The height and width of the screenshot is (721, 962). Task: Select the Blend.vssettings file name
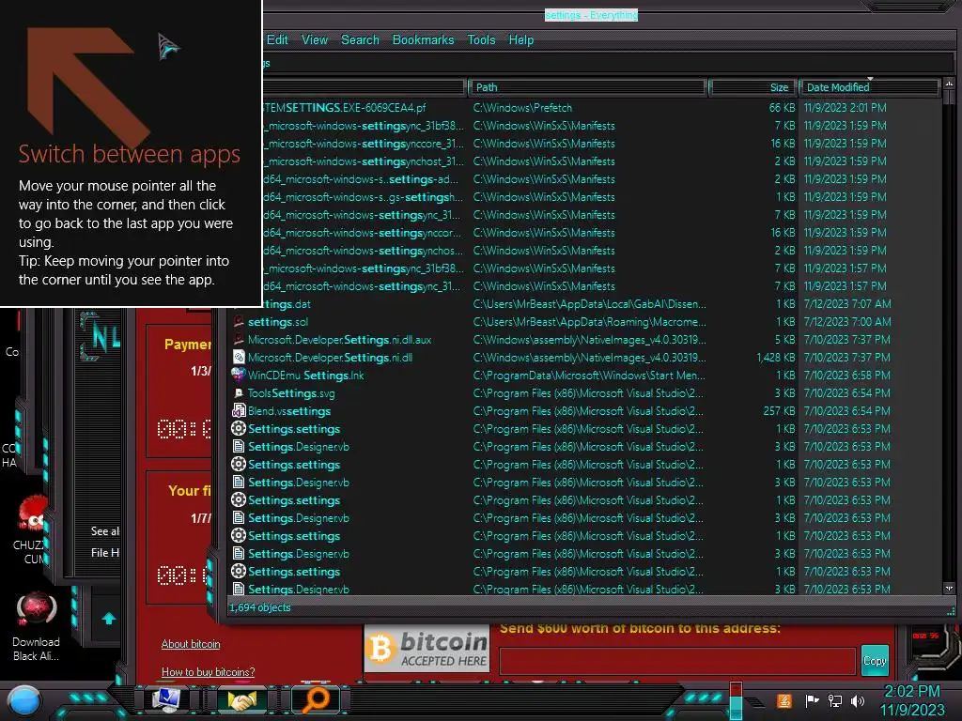click(289, 411)
